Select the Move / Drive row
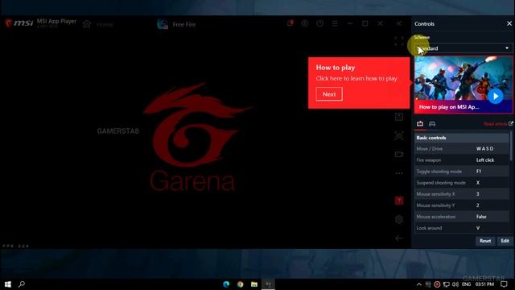 461,148
